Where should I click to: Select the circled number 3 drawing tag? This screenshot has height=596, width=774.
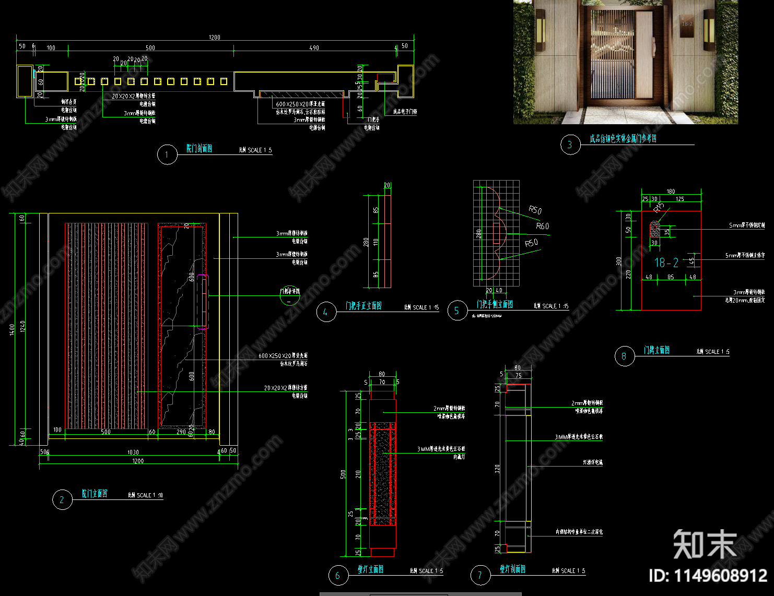[x=570, y=145]
